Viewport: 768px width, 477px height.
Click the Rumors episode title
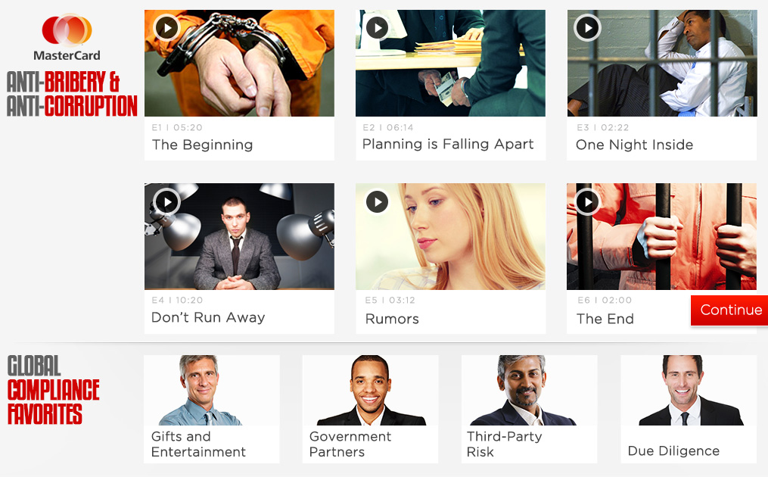tap(392, 320)
